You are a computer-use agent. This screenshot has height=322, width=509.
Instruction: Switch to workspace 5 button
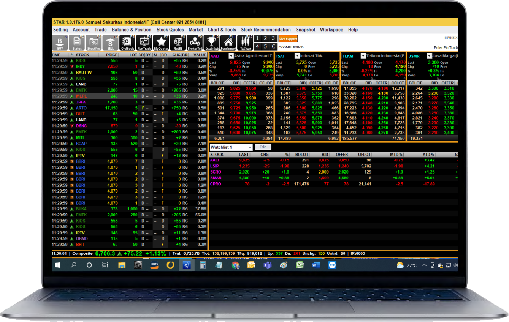[x=265, y=47]
